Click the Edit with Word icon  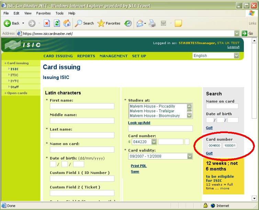tap(164, 23)
